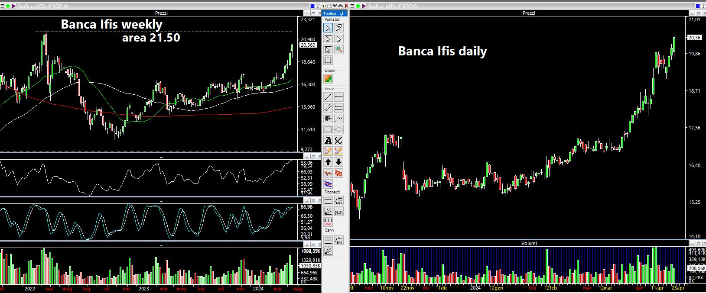706x293 pixels.
Task: Click the 20,36 price tag on daily axis
Action: pyautogui.click(x=695, y=38)
